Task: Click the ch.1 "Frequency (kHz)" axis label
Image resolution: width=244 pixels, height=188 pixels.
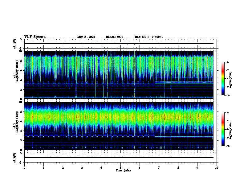Action: (x=17, y=72)
